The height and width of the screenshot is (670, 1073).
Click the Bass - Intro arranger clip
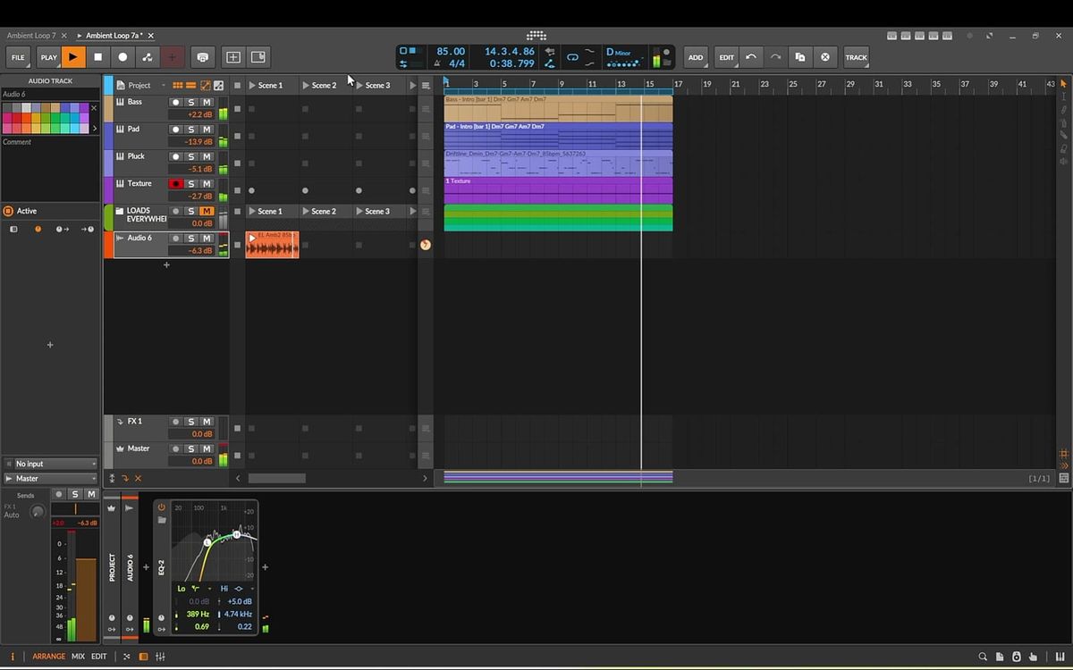pyautogui.click(x=558, y=108)
